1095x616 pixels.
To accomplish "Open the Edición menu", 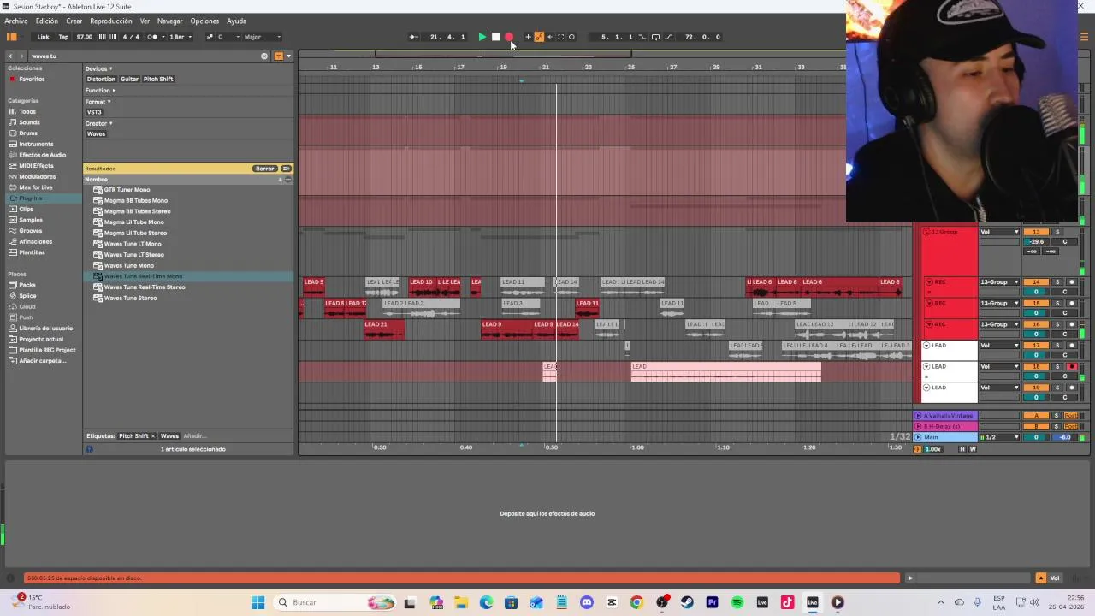I will [x=47, y=21].
